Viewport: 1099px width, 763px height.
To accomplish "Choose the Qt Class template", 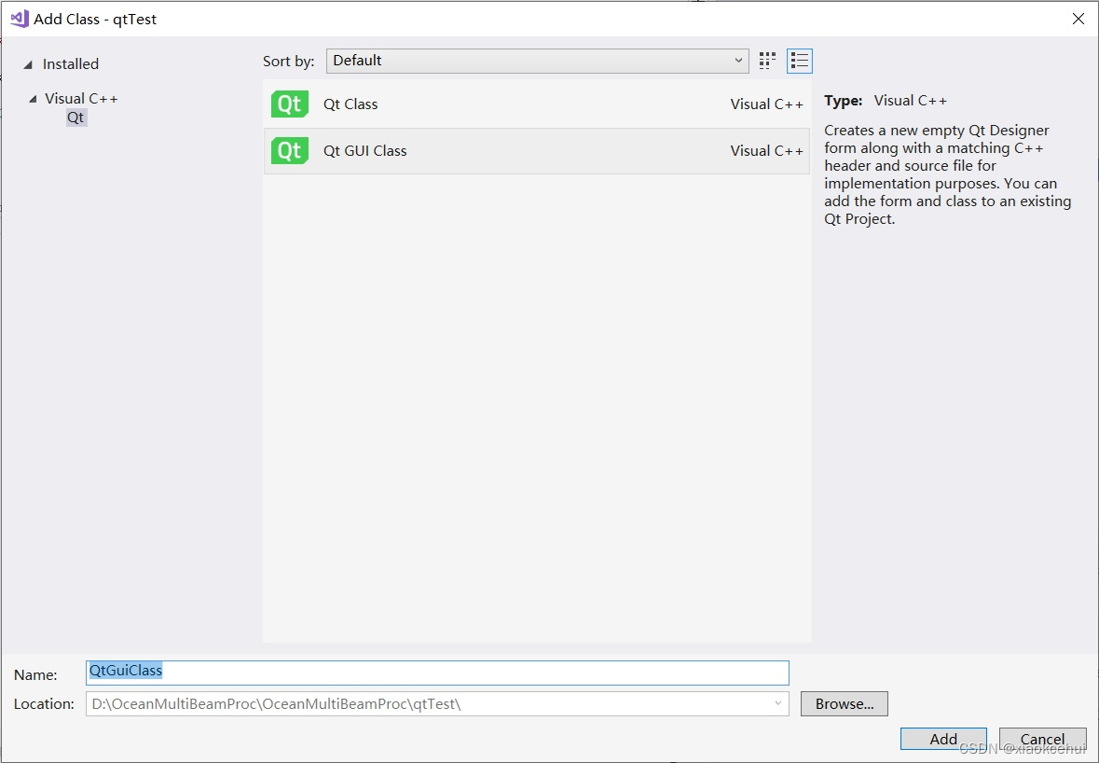I will pyautogui.click(x=537, y=104).
